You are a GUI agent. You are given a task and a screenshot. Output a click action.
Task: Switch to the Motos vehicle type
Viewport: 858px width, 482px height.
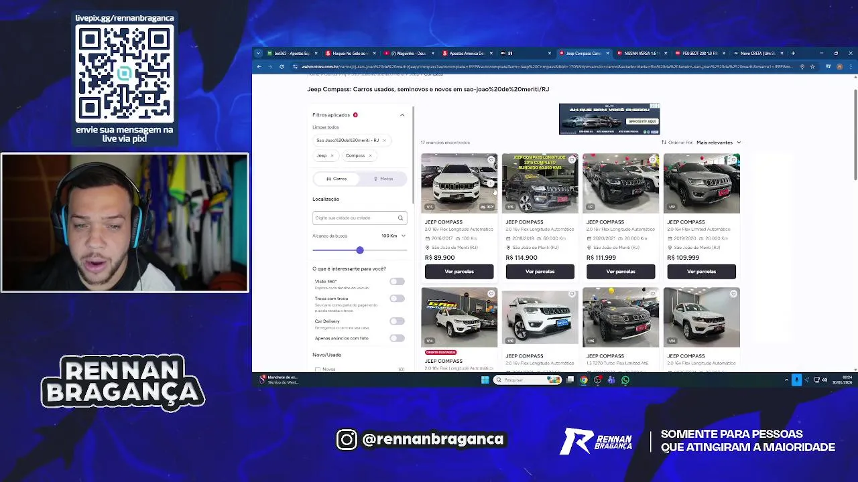[x=383, y=179]
